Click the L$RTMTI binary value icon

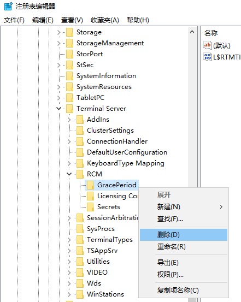tap(208, 57)
